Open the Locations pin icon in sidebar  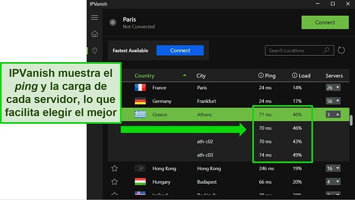(94, 51)
